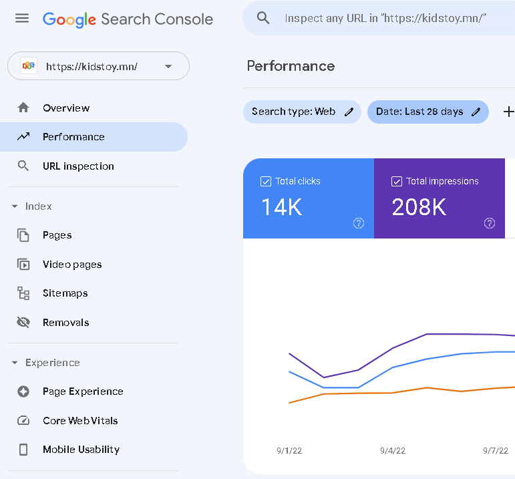This screenshot has height=479, width=515.
Task: Click the 9/1/22 axis date label
Action: pos(289,451)
